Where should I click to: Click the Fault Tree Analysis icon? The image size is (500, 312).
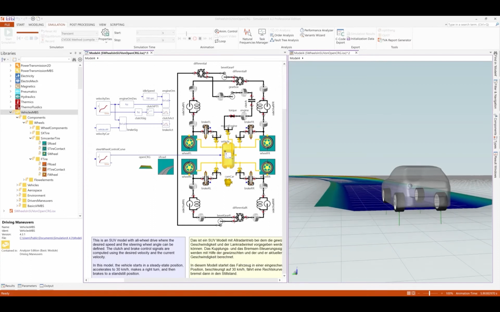272,40
